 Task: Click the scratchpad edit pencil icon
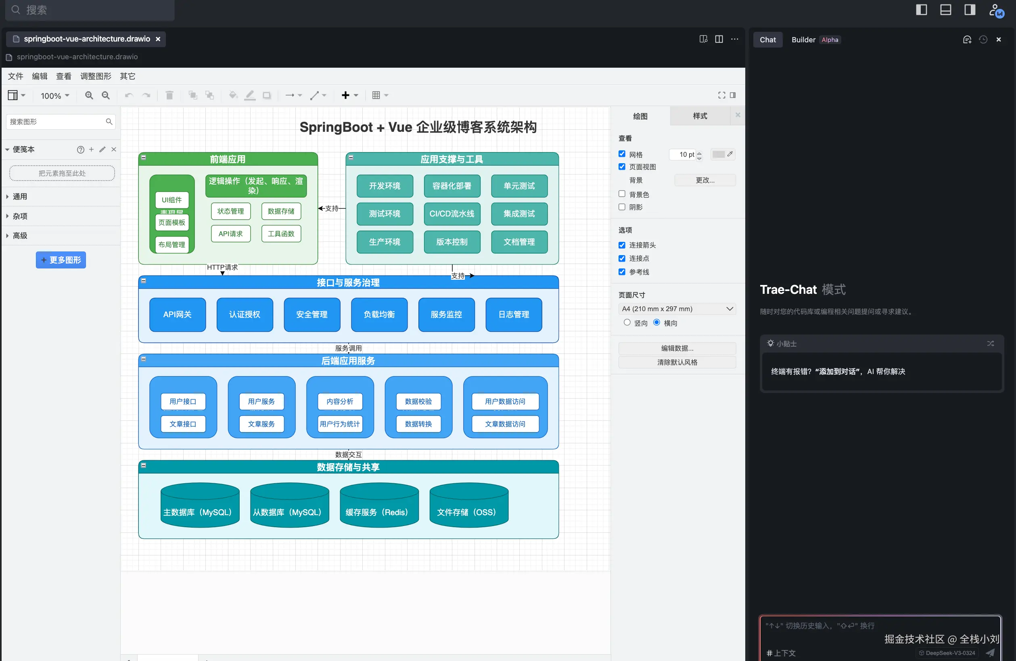coord(102,149)
